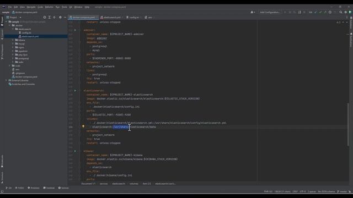Click the volumes breadcrumb below the editor
Screen dimensions: 353x198
(x=133, y=184)
